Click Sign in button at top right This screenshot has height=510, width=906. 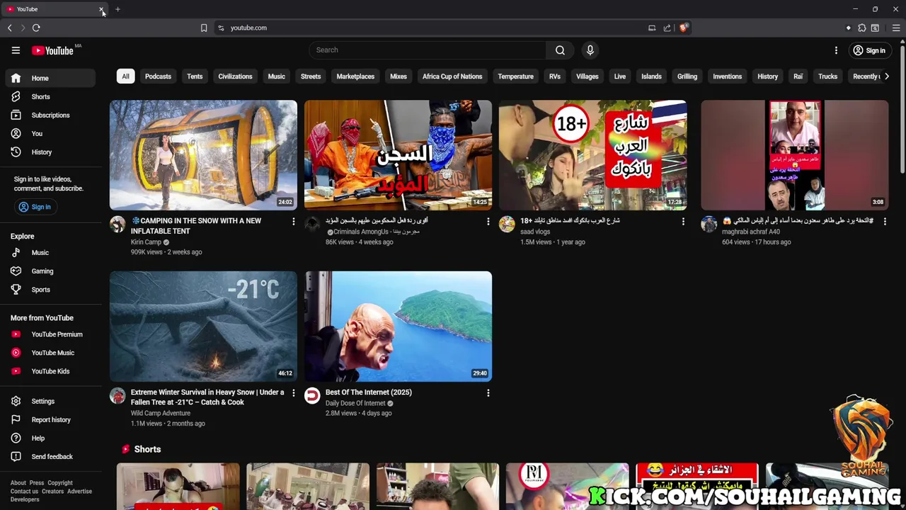point(868,50)
